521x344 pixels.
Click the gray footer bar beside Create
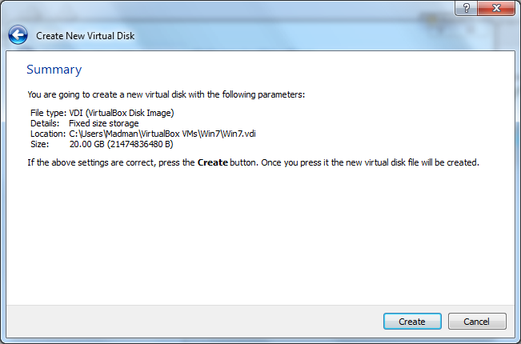(x=194, y=321)
